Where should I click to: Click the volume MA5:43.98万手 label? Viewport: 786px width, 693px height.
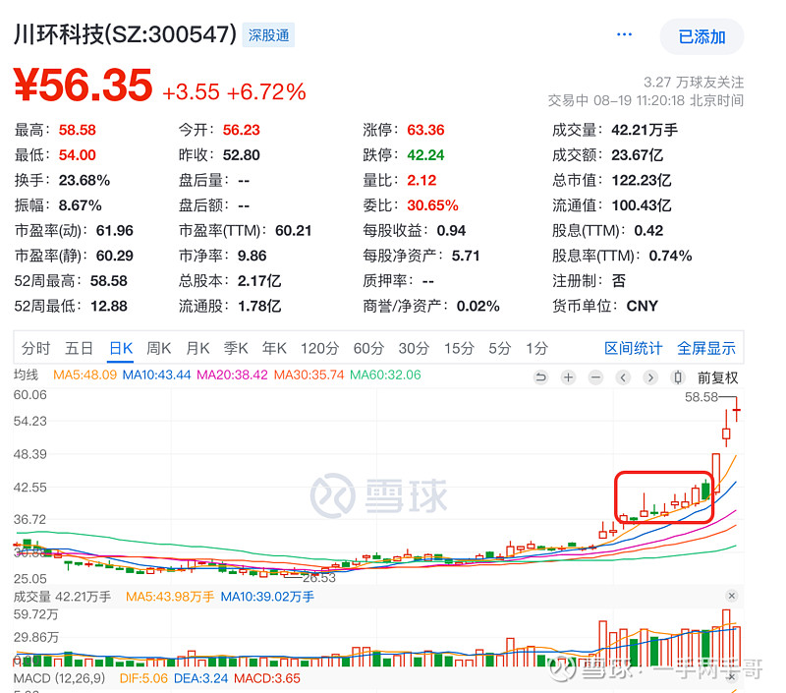coord(170,597)
